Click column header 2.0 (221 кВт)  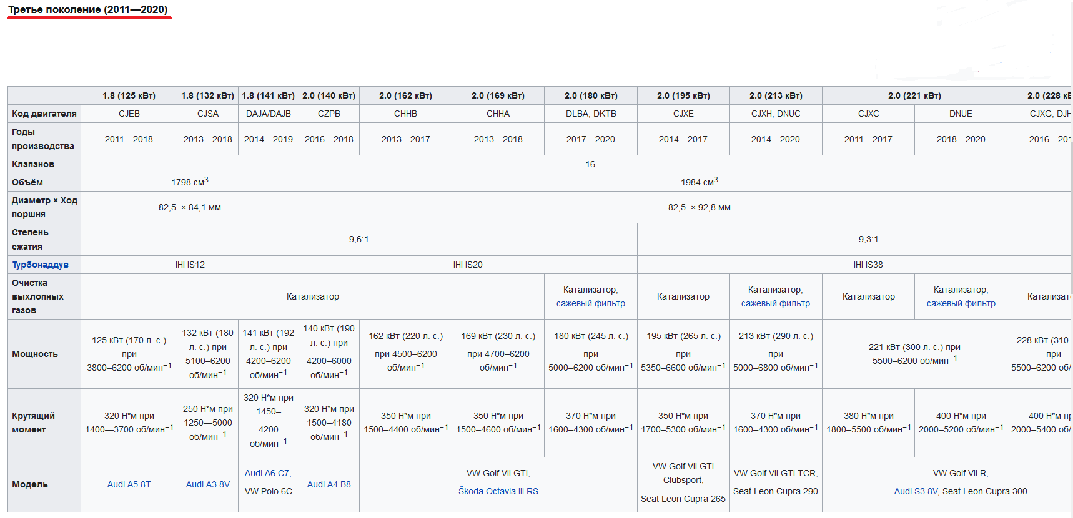[914, 95]
